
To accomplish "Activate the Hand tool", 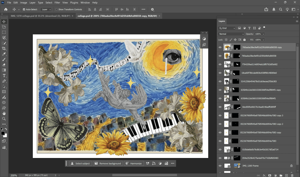I will [4, 113].
